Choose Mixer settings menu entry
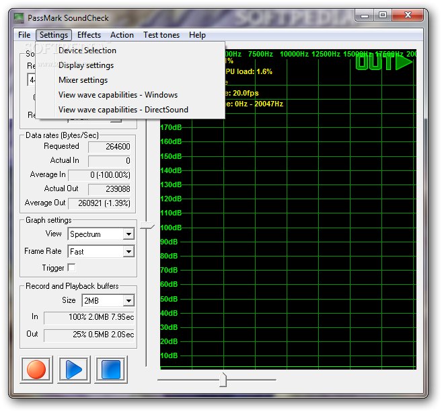 (x=131, y=80)
